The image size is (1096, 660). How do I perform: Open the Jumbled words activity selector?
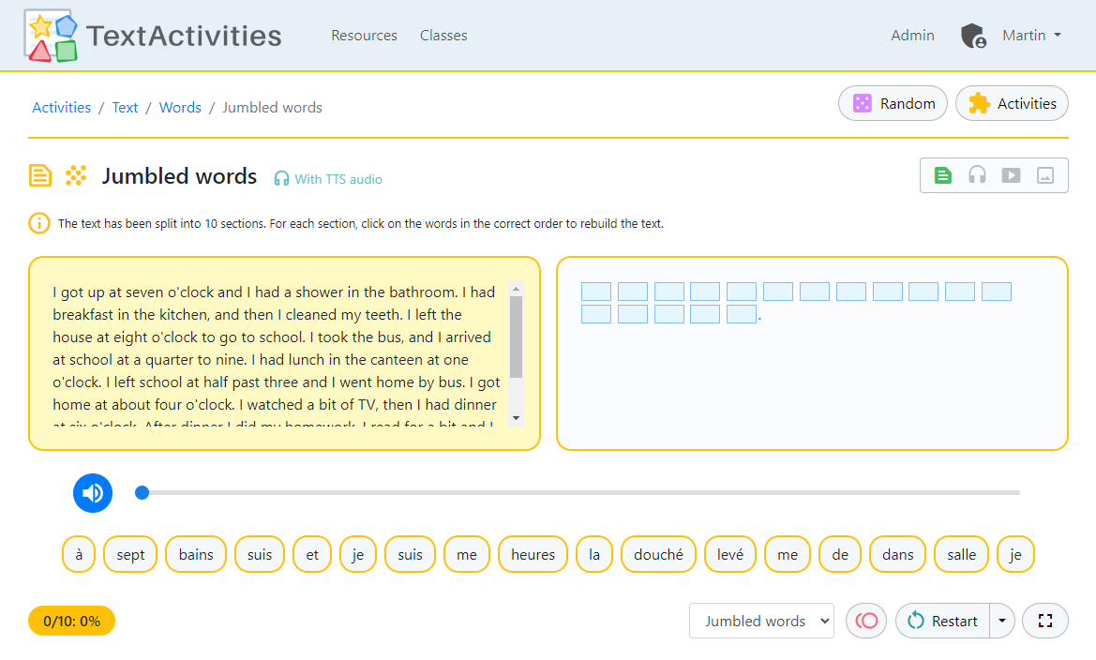tap(761, 621)
